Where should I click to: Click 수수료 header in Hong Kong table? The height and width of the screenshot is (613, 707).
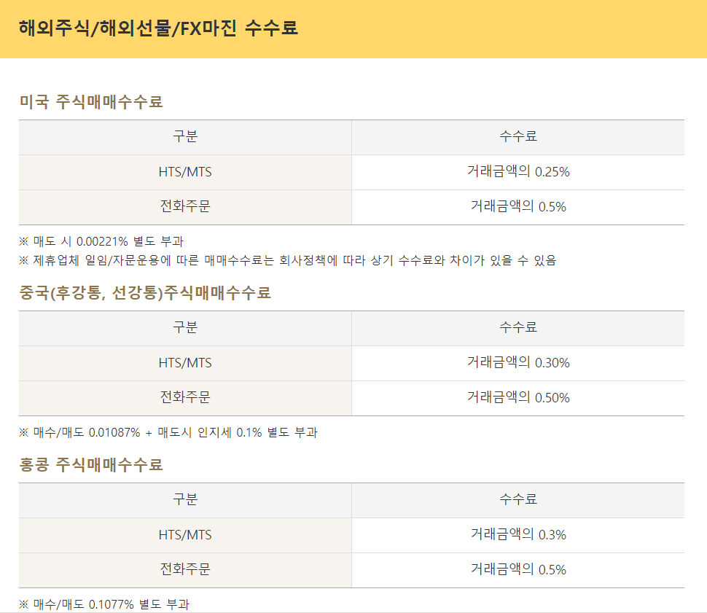[x=518, y=499]
